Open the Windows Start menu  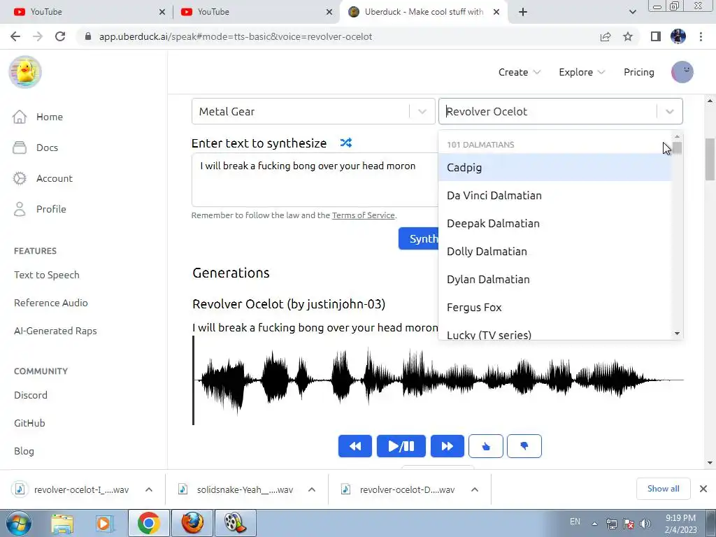pyautogui.click(x=18, y=523)
